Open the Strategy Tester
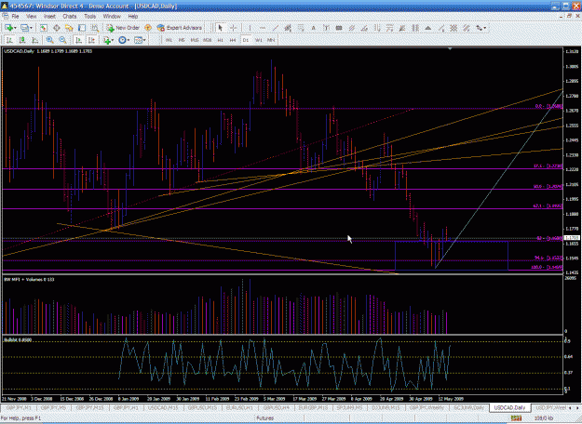582x424 pixels. tap(95, 28)
